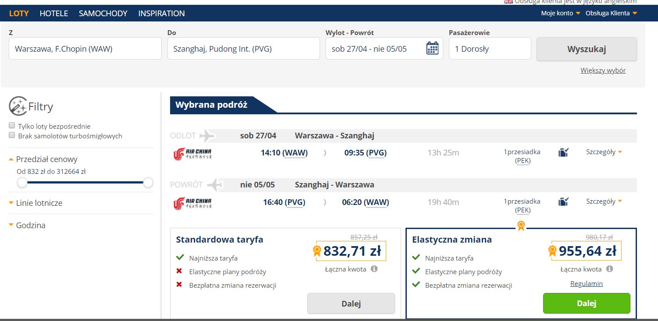The height and width of the screenshot is (321, 658).
Task: Click destination field Szanghaj, Pudong Int. (PVG)
Action: point(244,48)
